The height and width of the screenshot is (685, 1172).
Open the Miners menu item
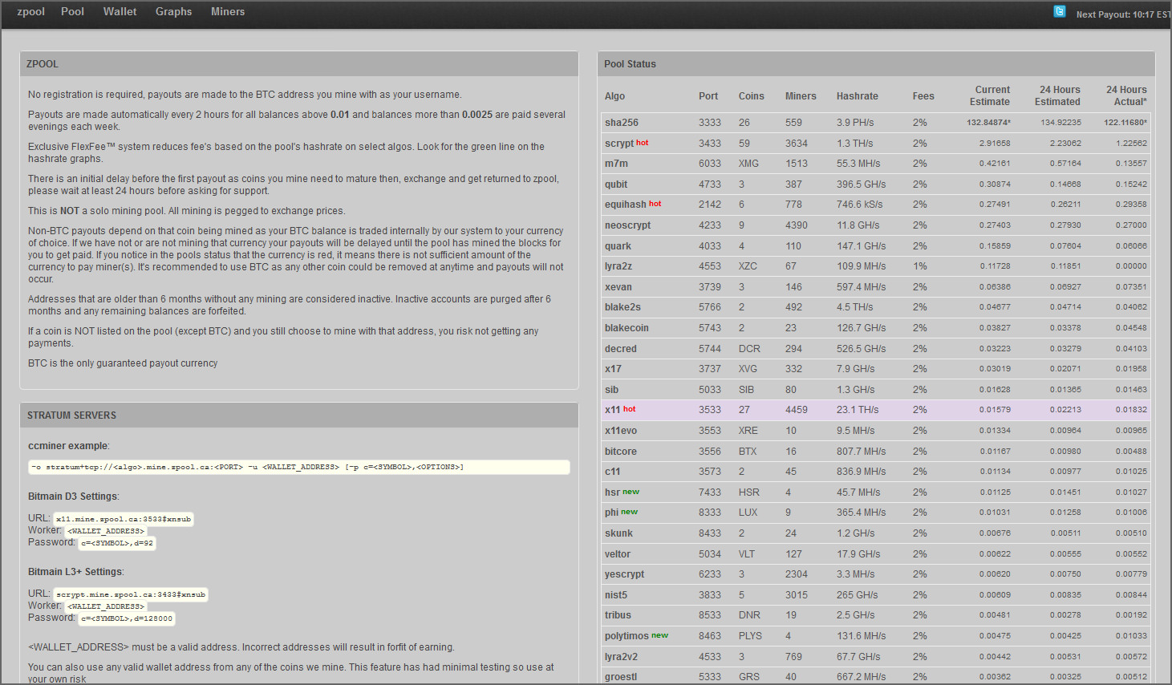tap(228, 11)
